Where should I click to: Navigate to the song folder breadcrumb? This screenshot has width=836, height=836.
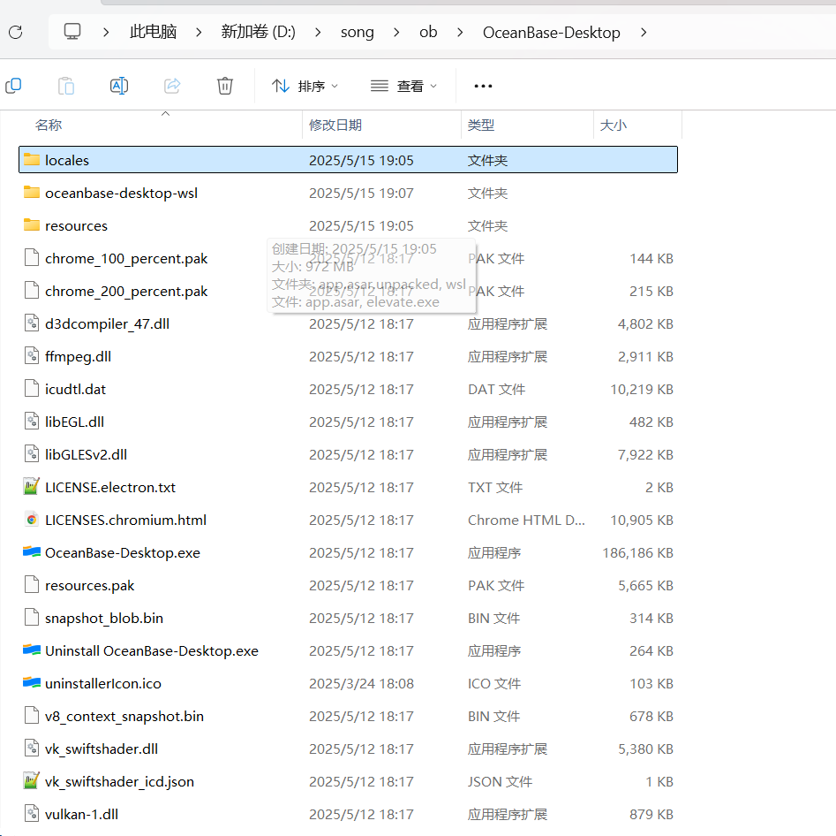click(x=358, y=33)
